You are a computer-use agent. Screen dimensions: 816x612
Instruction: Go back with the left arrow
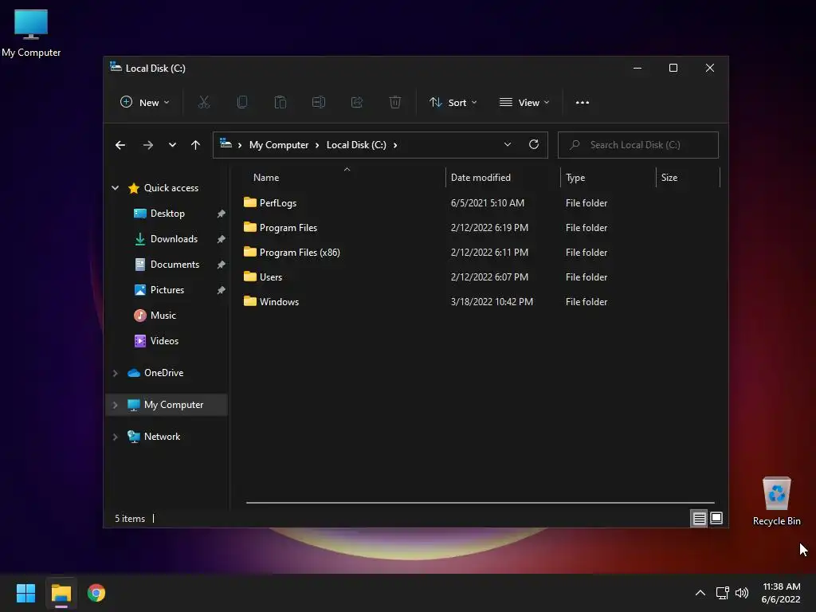120,145
